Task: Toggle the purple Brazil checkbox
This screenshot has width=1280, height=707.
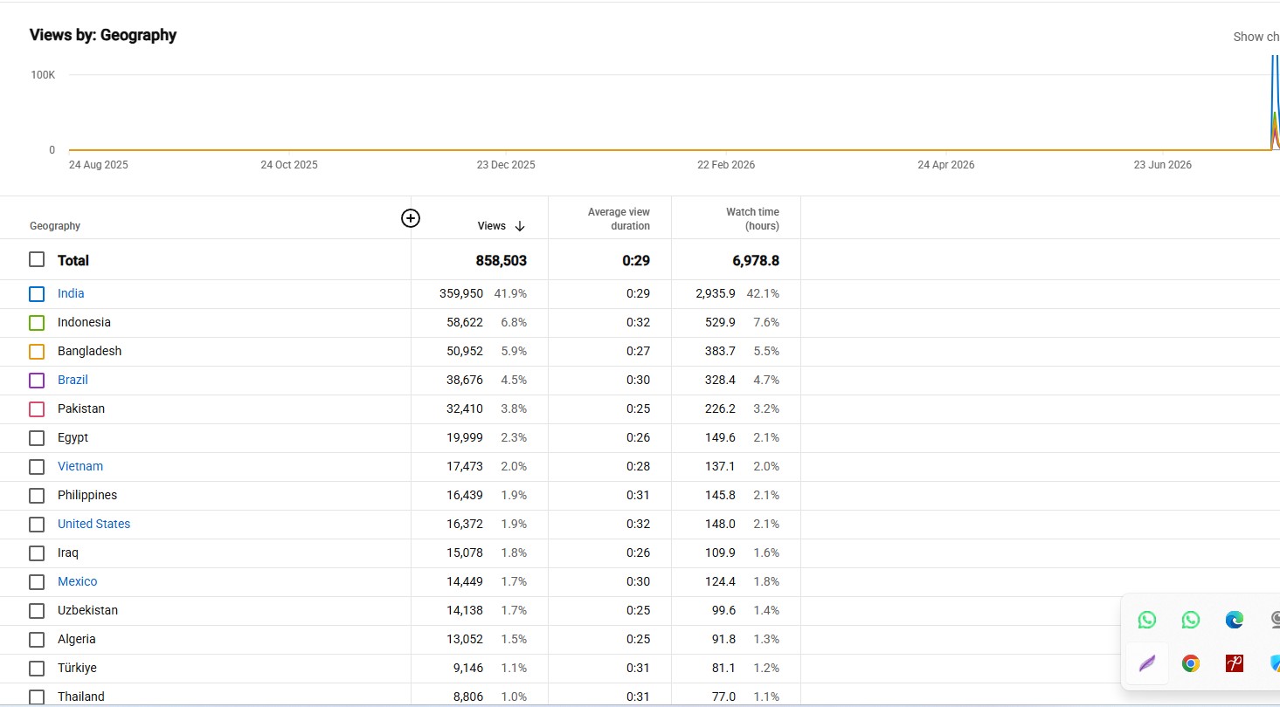Action: tap(37, 381)
